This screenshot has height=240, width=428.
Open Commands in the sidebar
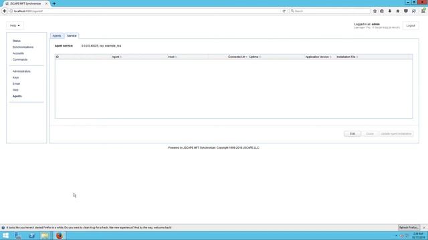[x=20, y=59]
